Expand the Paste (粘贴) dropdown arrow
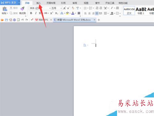The height and width of the screenshot is (116, 154). 7,13
